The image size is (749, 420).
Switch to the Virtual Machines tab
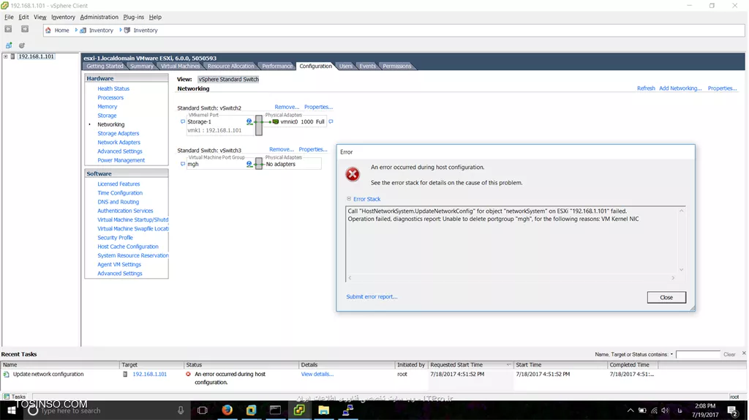[180, 66]
